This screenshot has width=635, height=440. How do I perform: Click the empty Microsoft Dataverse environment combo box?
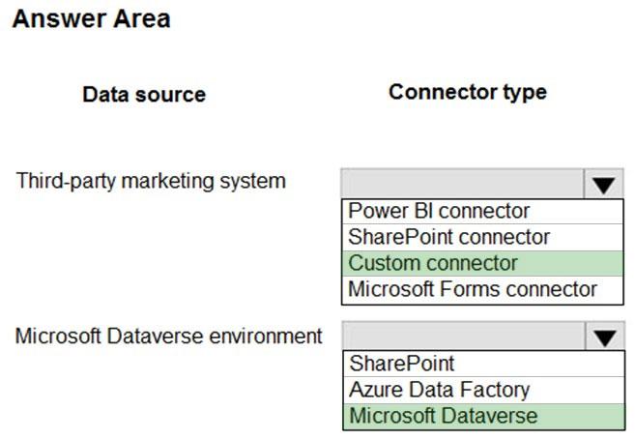coord(462,337)
